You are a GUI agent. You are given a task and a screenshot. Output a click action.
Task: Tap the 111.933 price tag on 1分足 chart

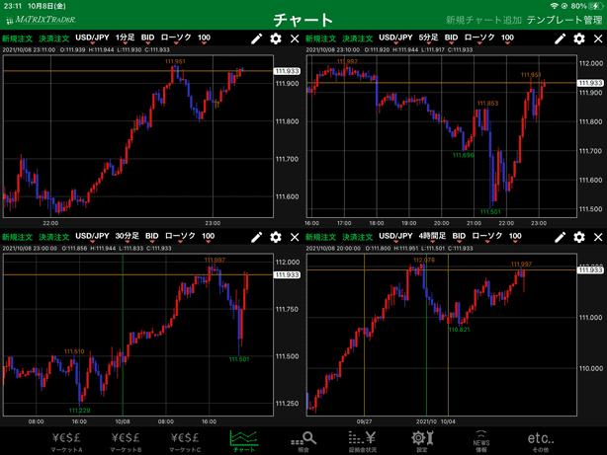[x=287, y=71]
